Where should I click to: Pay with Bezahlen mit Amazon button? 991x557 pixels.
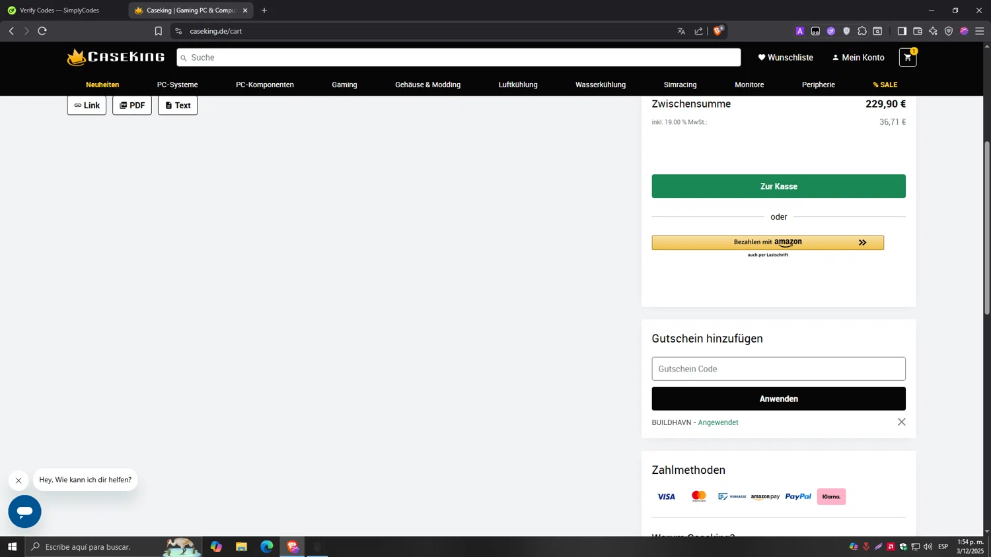click(768, 242)
